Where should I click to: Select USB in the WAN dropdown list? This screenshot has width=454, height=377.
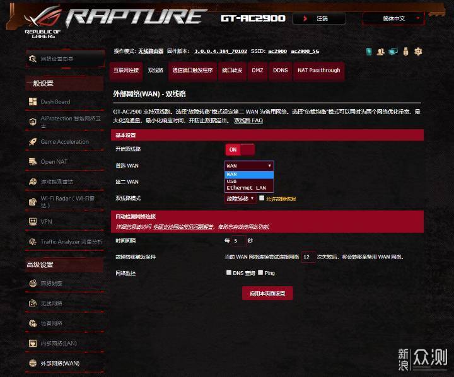click(249, 182)
